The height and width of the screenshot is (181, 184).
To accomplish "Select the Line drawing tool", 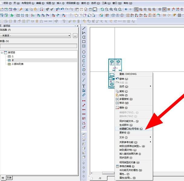I will click(x=84, y=28).
